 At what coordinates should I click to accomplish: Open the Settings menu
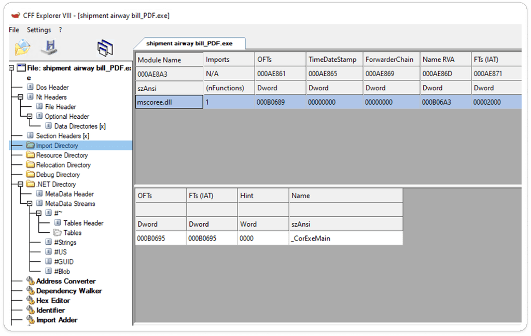pyautogui.click(x=39, y=30)
